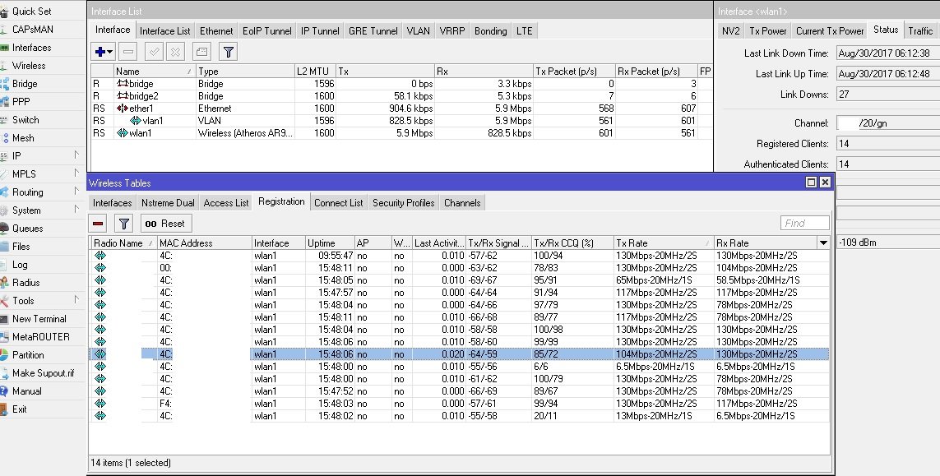The height and width of the screenshot is (476, 940).
Task: Click the Remove interface minus button
Action: tap(127, 52)
